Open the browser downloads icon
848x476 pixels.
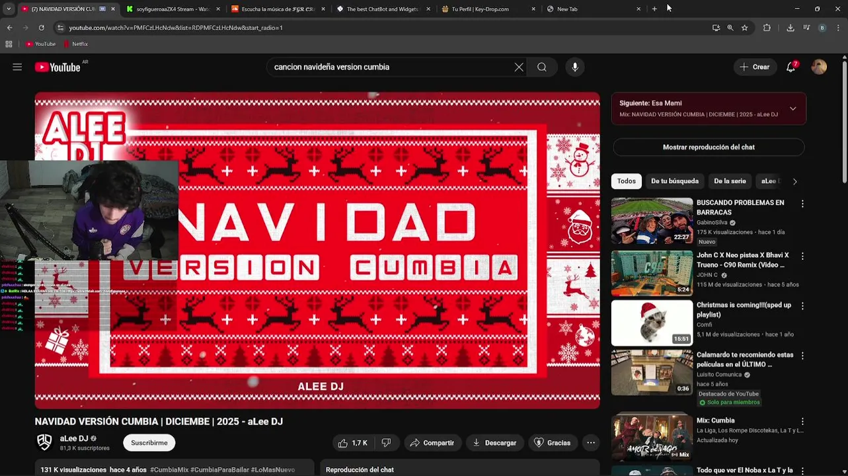coord(790,28)
